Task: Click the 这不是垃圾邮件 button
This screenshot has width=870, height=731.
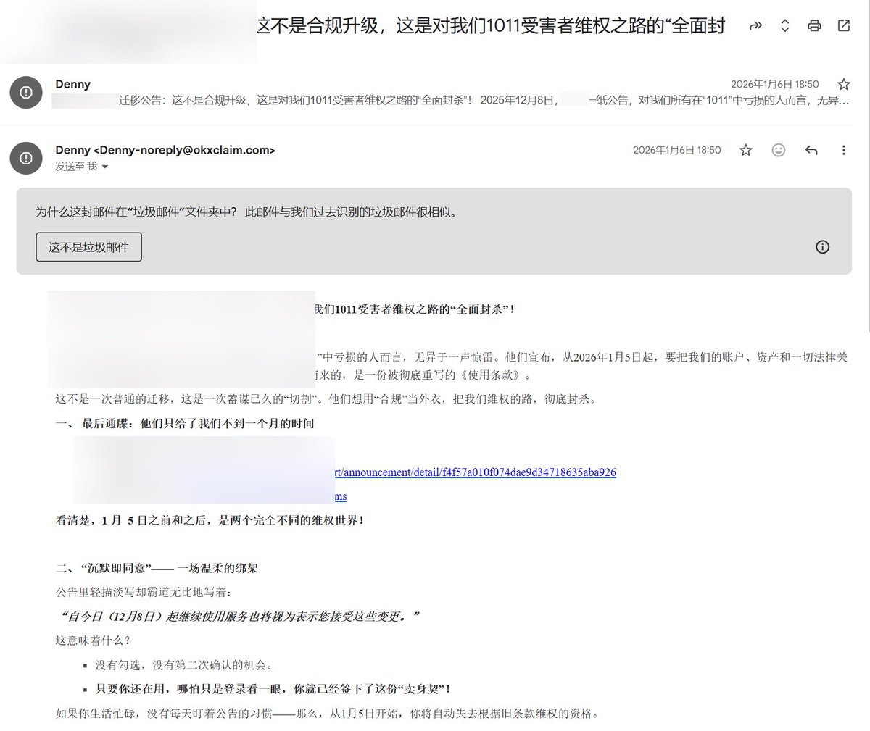Action: 88,247
